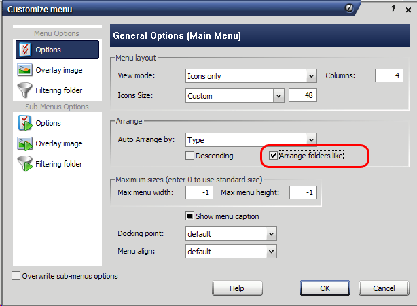Select Options under Sub-Menus Options
Screen dimensions: 417x306
click(x=58, y=123)
